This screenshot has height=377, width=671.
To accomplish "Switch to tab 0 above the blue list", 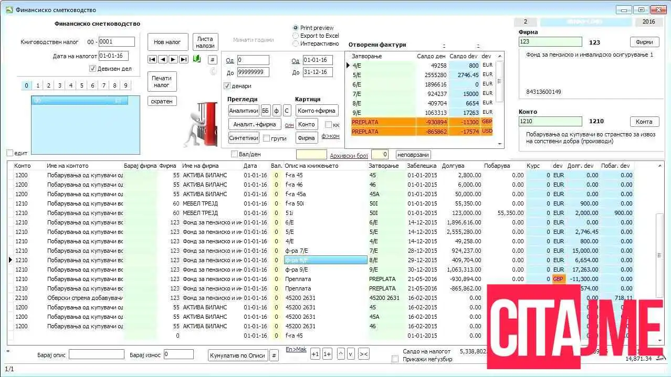I will pos(26,85).
